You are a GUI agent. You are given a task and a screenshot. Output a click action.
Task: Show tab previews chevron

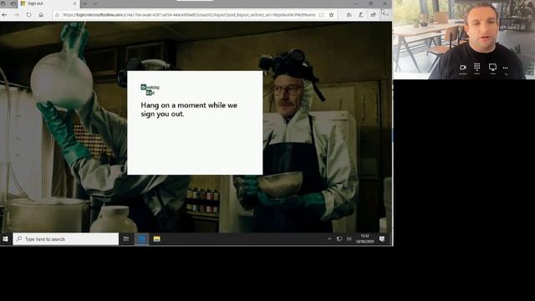94,3
